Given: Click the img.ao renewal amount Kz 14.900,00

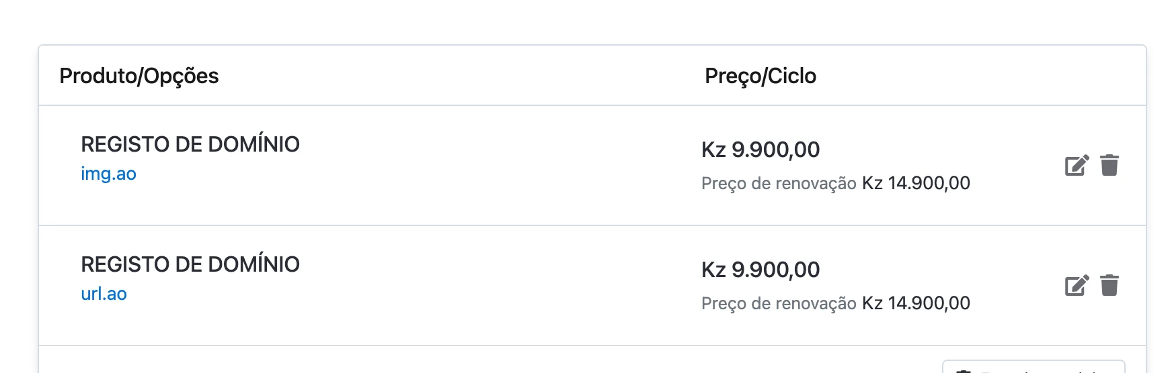Looking at the screenshot, I should (916, 183).
